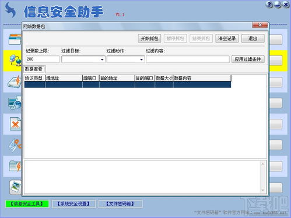The image size is (291, 218).
Task: Select the scissors lightning tool icon
Action: tap(15, 145)
